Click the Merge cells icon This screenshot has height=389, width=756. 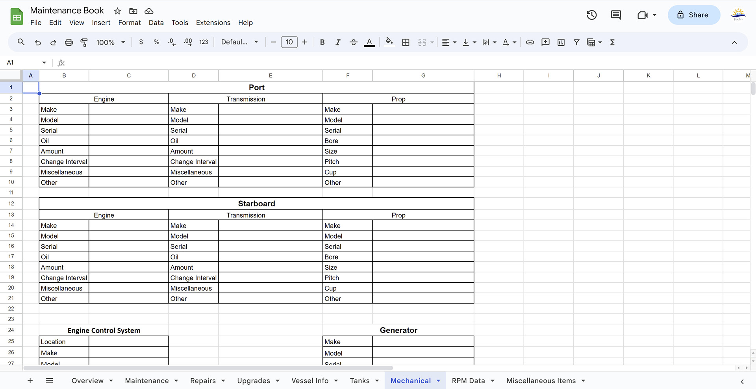(x=422, y=42)
